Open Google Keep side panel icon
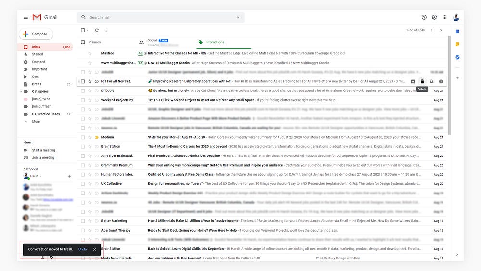This screenshot has height=271, width=481. (457, 44)
